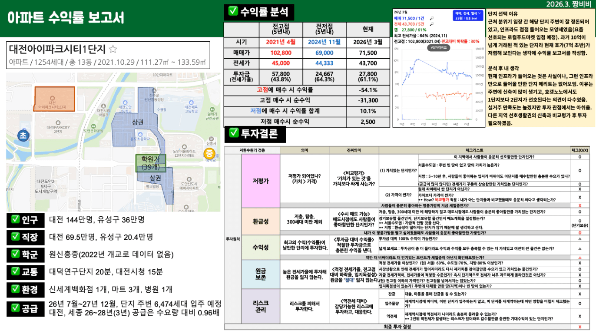Click the 57,800 (43.8%) 투자금 cell
Viewport: 596px width, 334px height.
(x=281, y=77)
